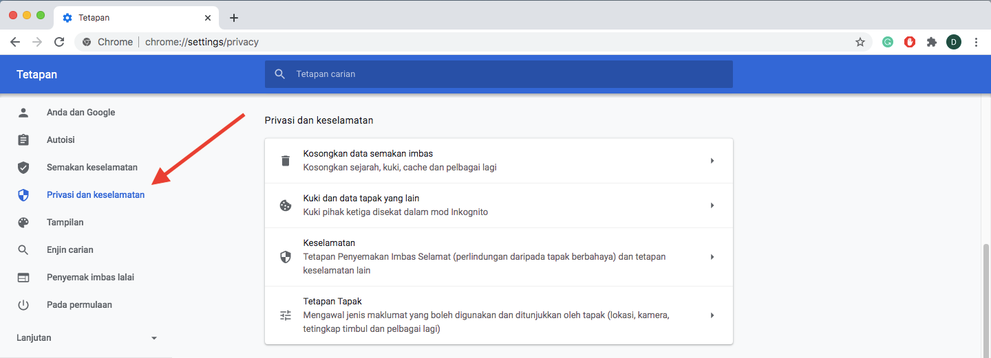991x358 pixels.
Task: Click the page's vertical scrollbar thumb
Action: [x=985, y=295]
